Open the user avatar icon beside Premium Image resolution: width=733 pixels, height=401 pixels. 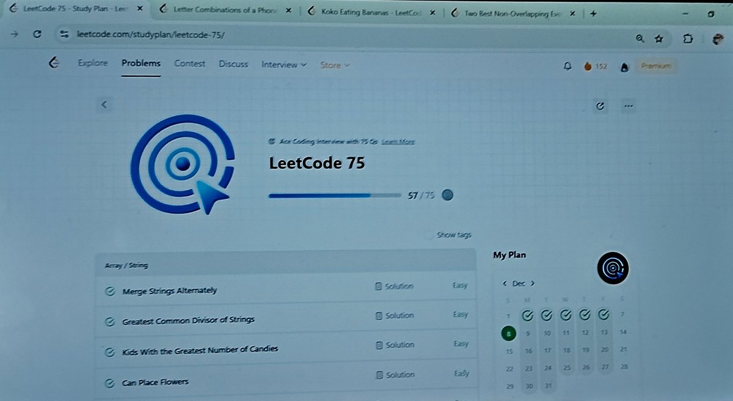pyautogui.click(x=624, y=67)
